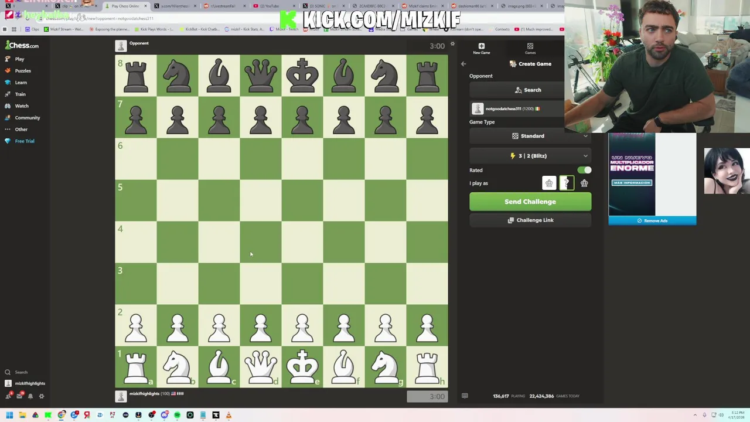This screenshot has height=422, width=750.
Task: Open the Windows Start menu
Action: tap(9, 416)
